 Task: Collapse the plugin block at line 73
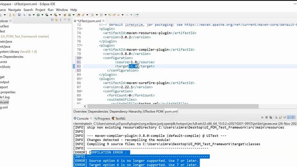coord(82,29)
